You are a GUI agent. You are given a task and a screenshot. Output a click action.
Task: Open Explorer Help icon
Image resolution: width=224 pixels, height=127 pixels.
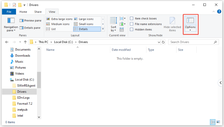(219, 12)
